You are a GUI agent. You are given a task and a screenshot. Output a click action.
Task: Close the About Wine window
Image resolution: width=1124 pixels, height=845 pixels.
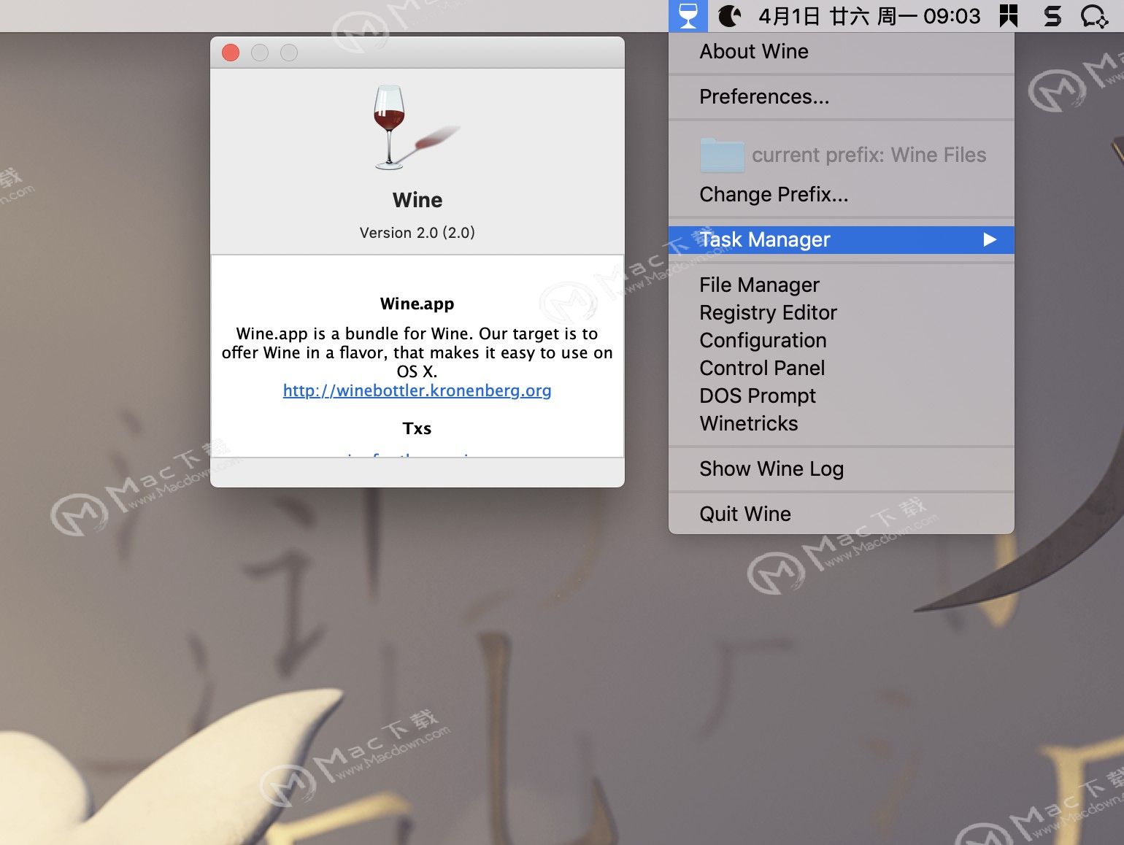231,53
